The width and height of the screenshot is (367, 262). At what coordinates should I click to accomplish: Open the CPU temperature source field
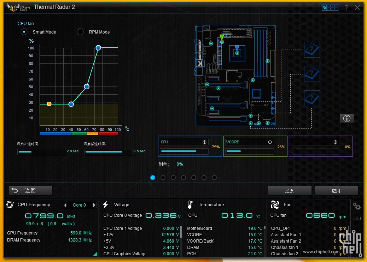pos(184,142)
